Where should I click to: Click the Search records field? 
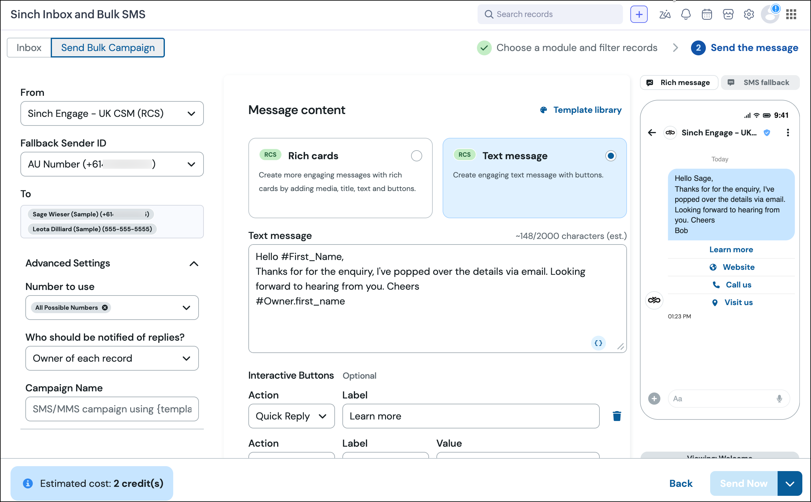click(550, 14)
